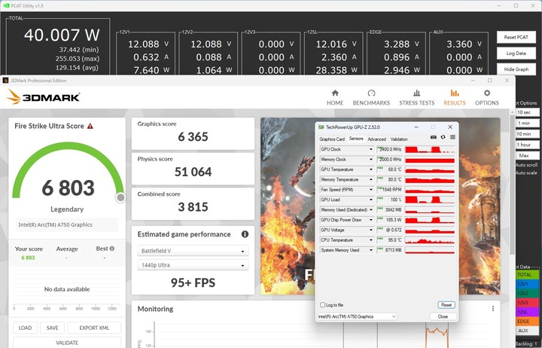Switch to the Advanced tab in GPU-Z

377,139
